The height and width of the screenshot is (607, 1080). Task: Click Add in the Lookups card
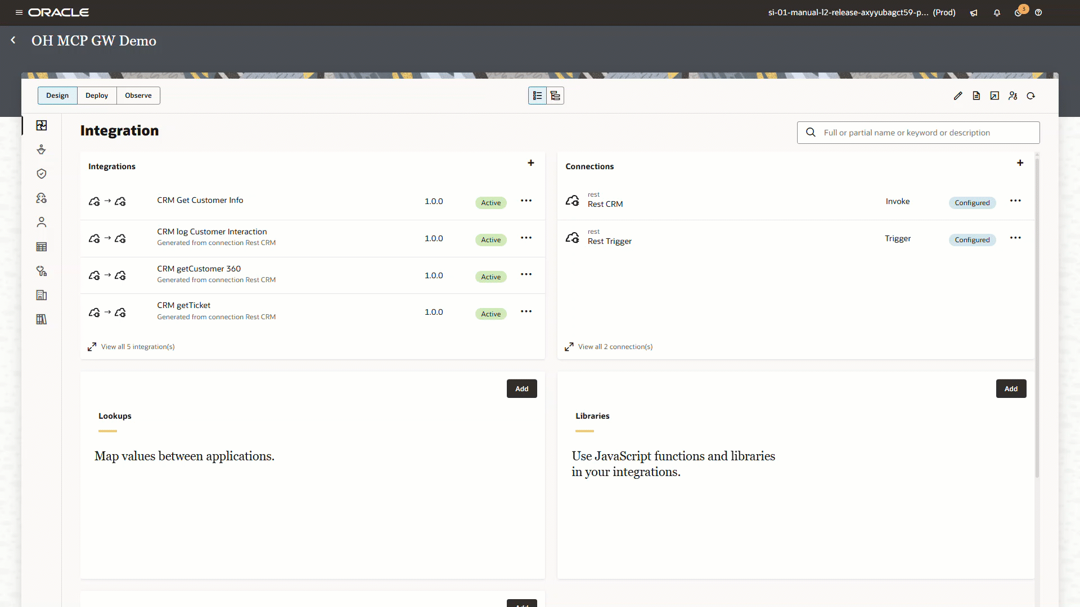522,389
